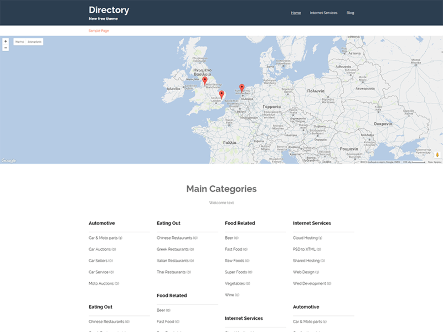Open the Blog menu item
443x332 pixels.
pos(349,12)
